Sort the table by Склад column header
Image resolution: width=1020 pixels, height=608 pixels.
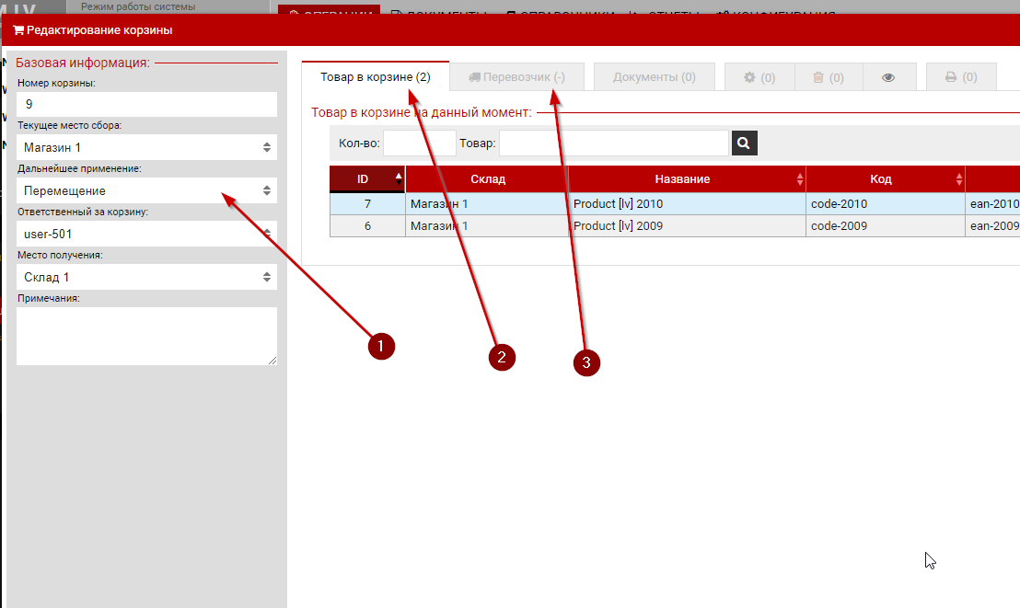pos(487,179)
